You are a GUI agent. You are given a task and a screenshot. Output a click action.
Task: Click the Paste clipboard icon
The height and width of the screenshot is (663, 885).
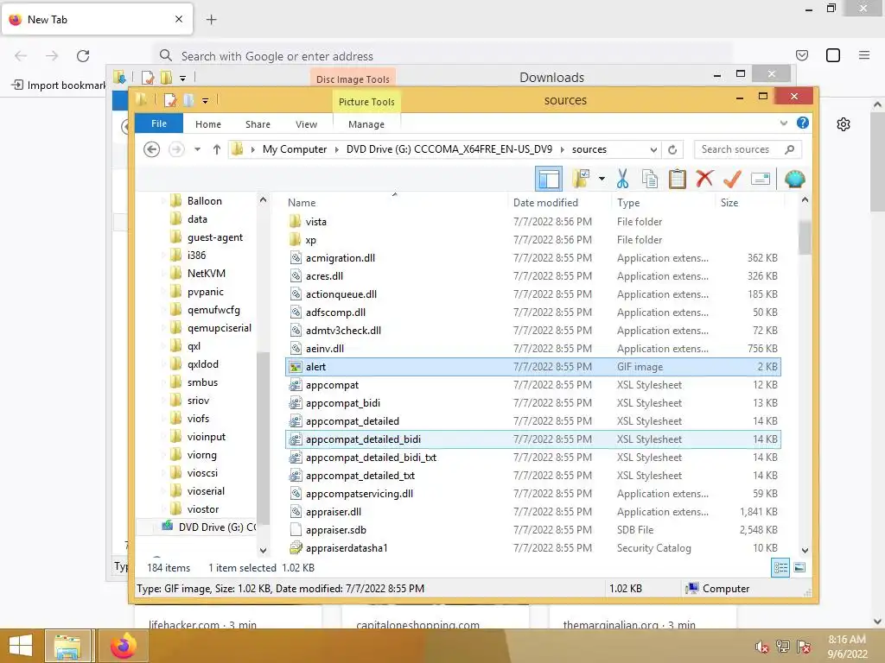[678, 180]
